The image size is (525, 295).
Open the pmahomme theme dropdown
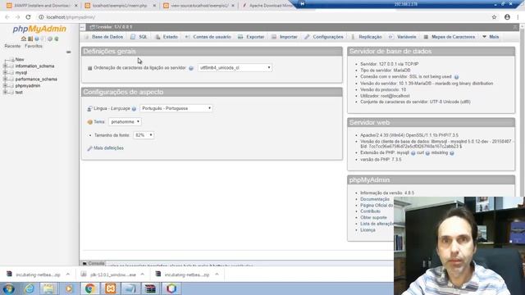(125, 122)
